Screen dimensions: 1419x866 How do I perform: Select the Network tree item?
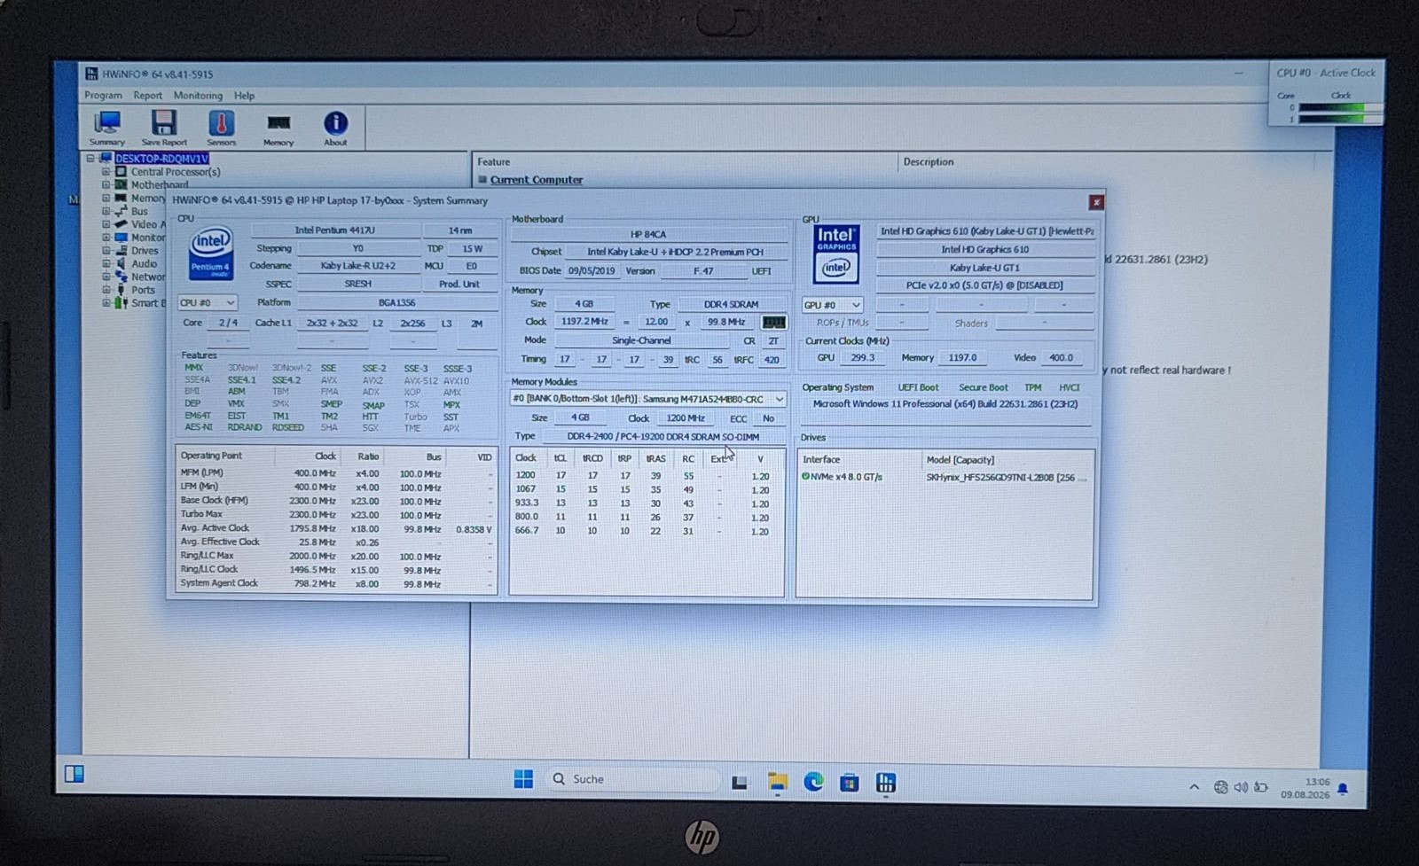147,277
